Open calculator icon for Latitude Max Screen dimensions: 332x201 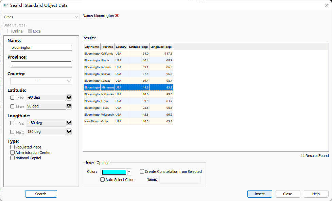[x=69, y=106]
